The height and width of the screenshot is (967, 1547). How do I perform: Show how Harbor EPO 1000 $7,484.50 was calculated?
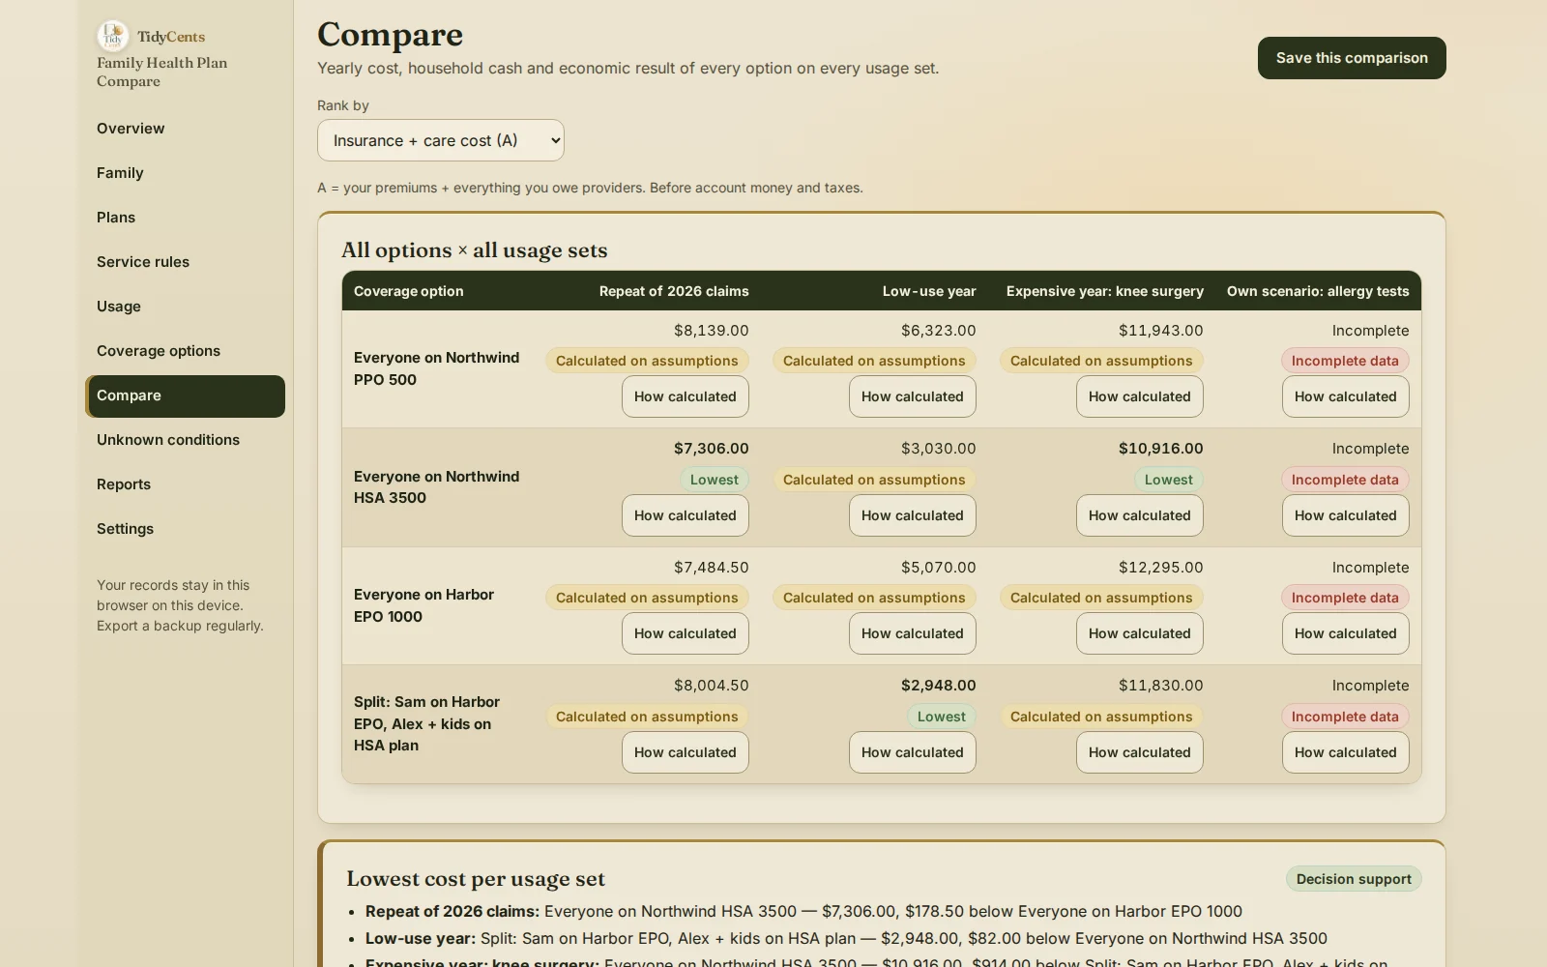coord(686,633)
